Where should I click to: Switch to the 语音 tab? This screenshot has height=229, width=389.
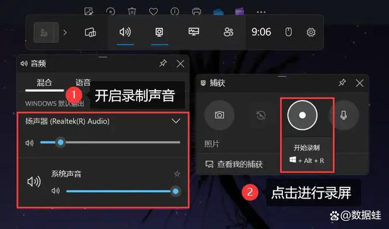[83, 83]
